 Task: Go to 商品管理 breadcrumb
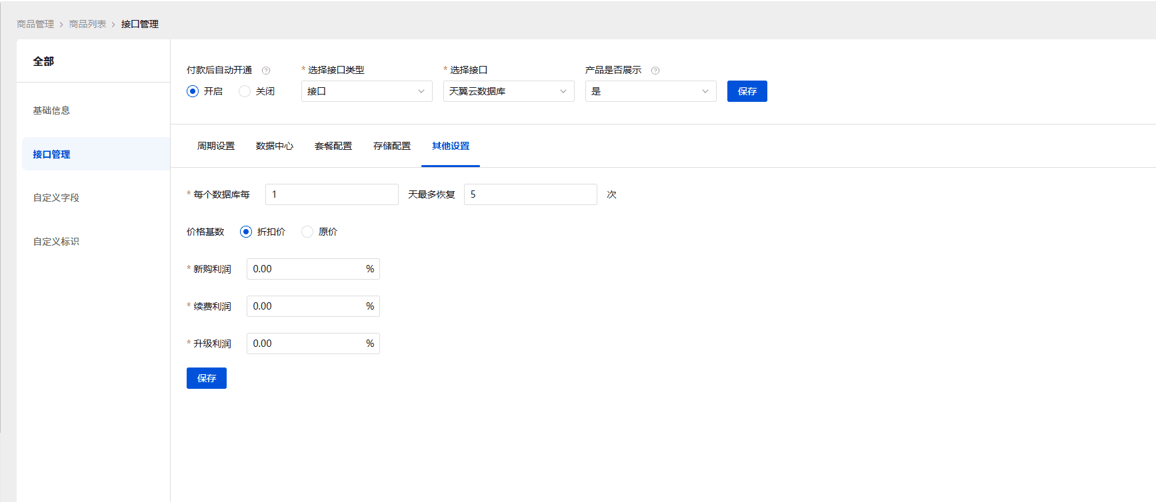(35, 24)
